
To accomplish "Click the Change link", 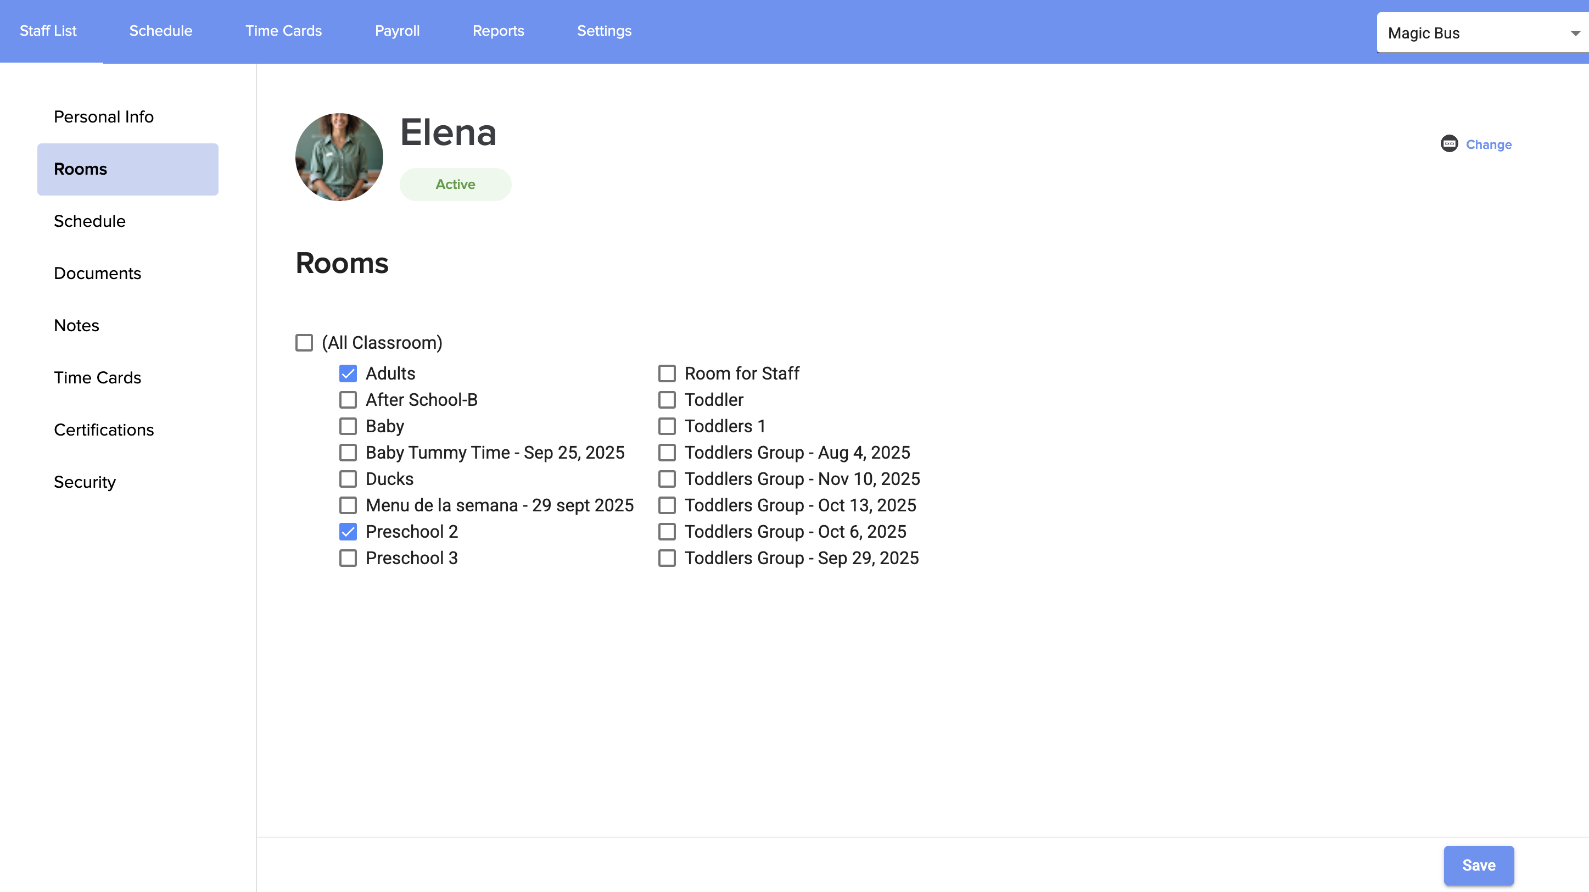I will (x=1488, y=144).
